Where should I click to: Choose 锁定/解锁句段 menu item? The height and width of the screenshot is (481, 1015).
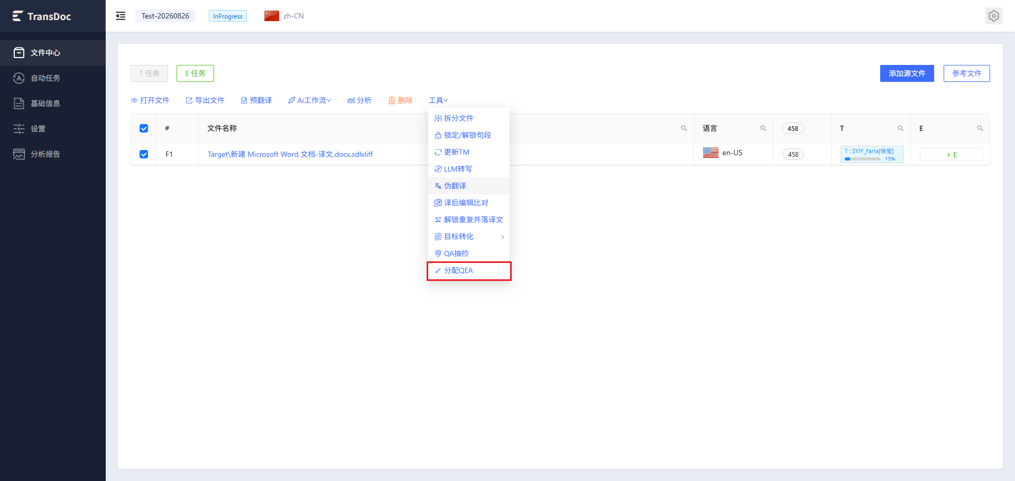469,135
